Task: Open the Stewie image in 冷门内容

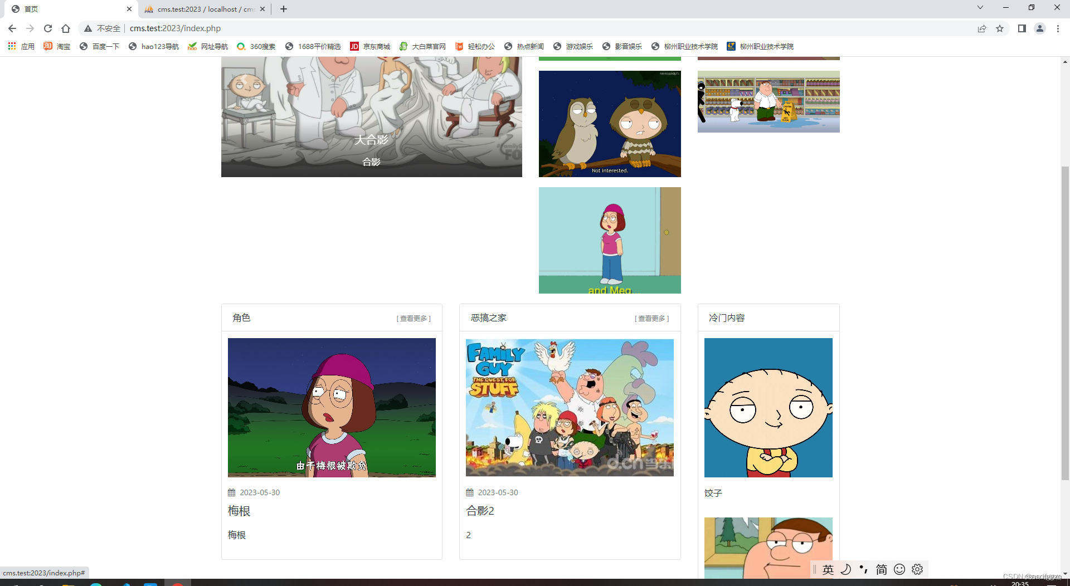Action: pyautogui.click(x=769, y=408)
